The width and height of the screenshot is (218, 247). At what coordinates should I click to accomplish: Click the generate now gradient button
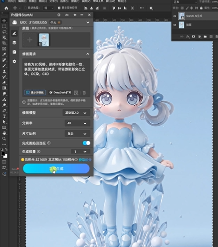pos(56,169)
